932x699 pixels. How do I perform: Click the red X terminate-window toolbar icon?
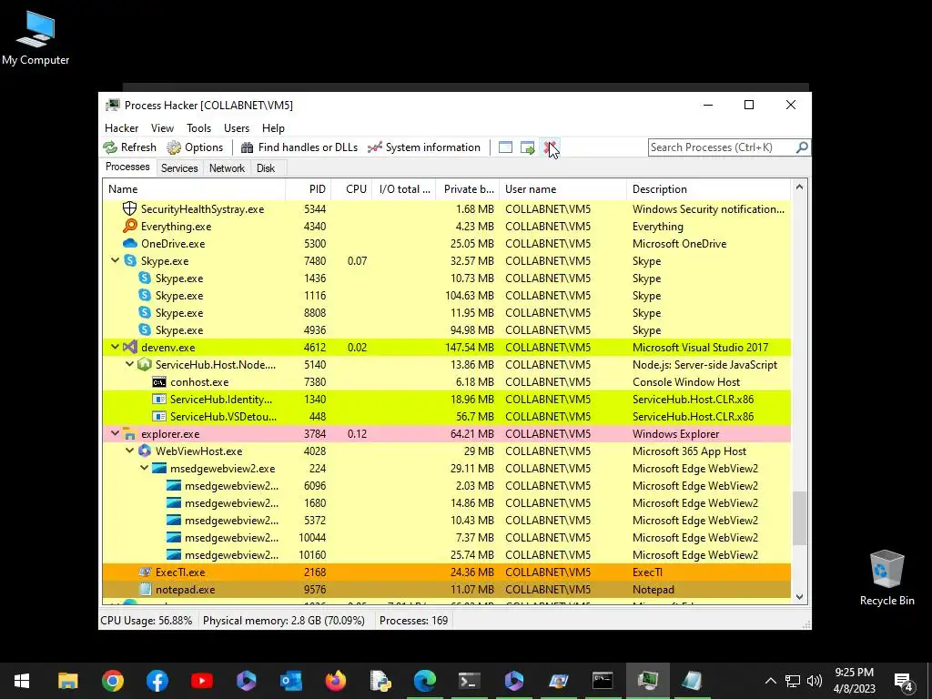point(550,147)
